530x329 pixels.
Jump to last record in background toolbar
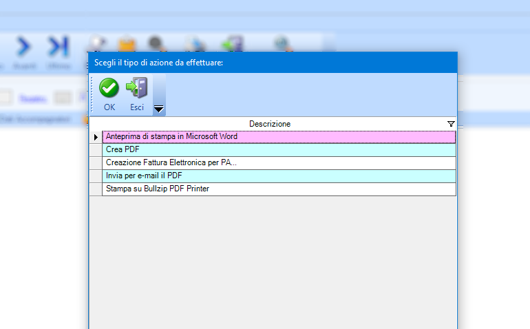click(57, 47)
